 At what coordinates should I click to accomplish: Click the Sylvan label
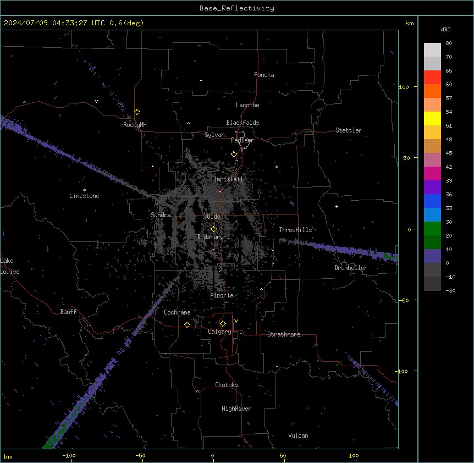tap(214, 135)
